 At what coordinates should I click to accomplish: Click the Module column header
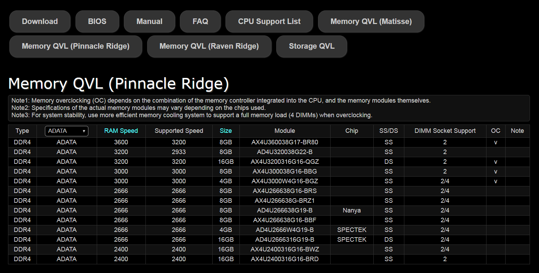pos(285,131)
